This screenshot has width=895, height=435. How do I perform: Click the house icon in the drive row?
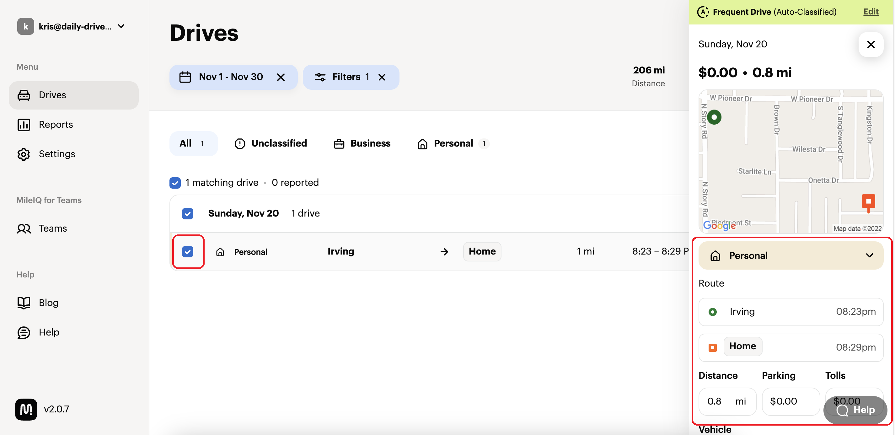click(220, 252)
